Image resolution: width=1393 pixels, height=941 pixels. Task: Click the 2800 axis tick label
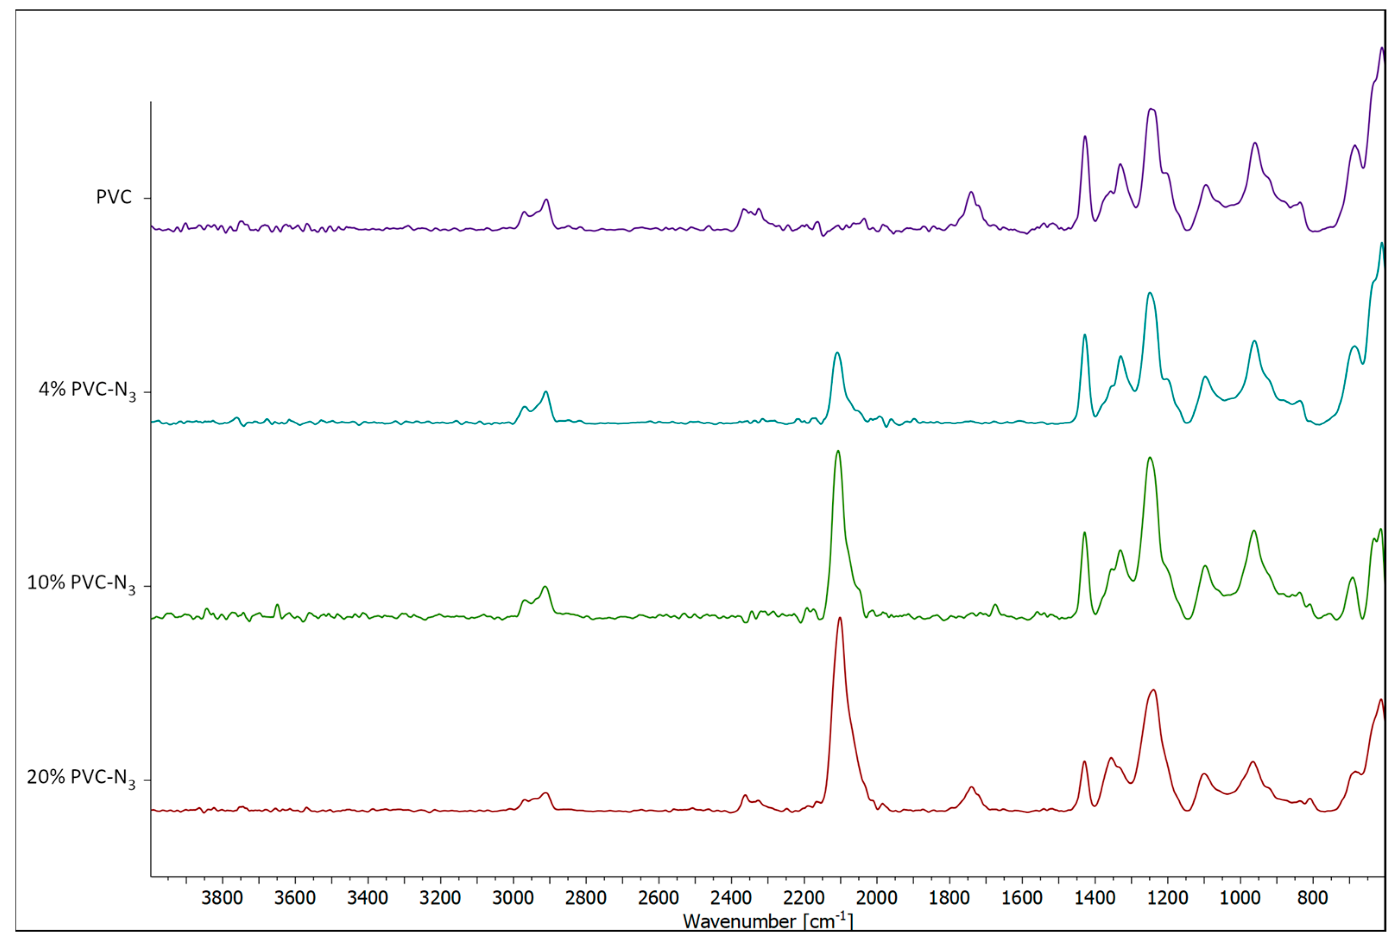click(586, 898)
